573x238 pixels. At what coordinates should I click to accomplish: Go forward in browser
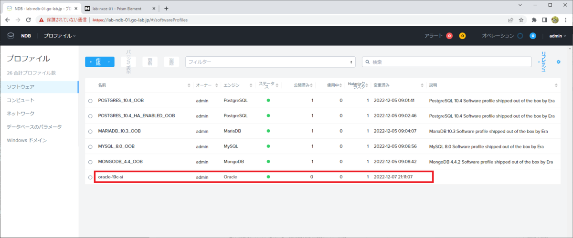(18, 20)
